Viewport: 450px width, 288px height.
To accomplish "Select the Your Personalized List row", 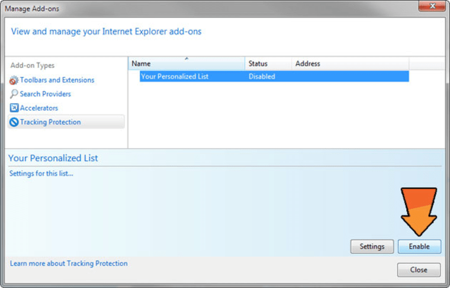I will [274, 76].
